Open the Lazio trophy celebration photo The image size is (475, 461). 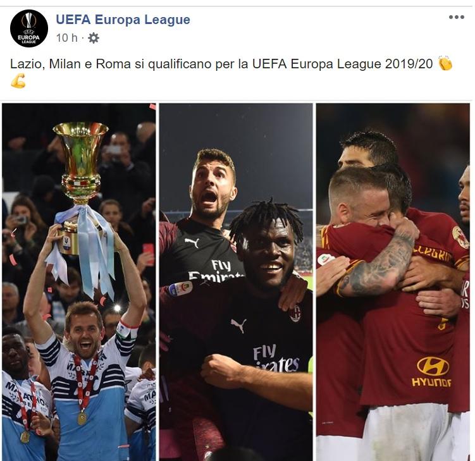[79, 282]
